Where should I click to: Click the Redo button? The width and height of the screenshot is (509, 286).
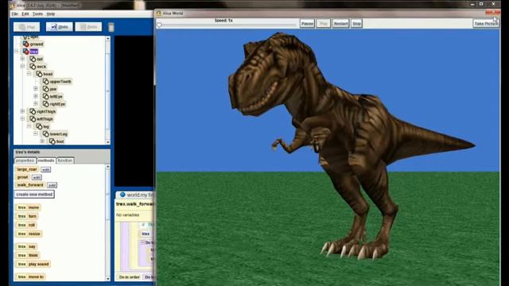pyautogui.click(x=88, y=27)
